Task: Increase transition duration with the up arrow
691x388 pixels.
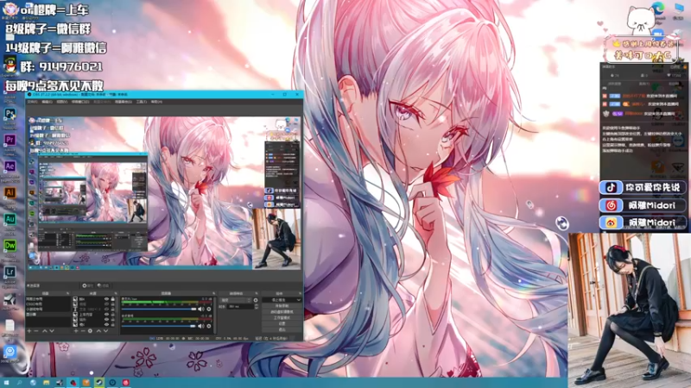Action: [x=257, y=305]
